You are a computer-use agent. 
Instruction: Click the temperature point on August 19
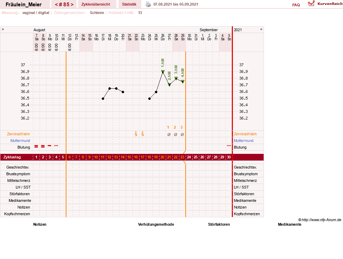pyautogui.click(x=116, y=89)
